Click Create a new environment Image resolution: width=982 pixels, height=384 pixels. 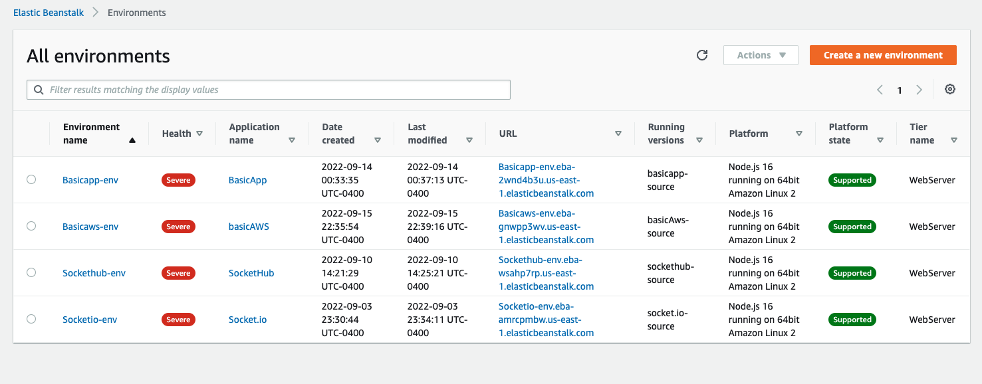[x=883, y=55]
